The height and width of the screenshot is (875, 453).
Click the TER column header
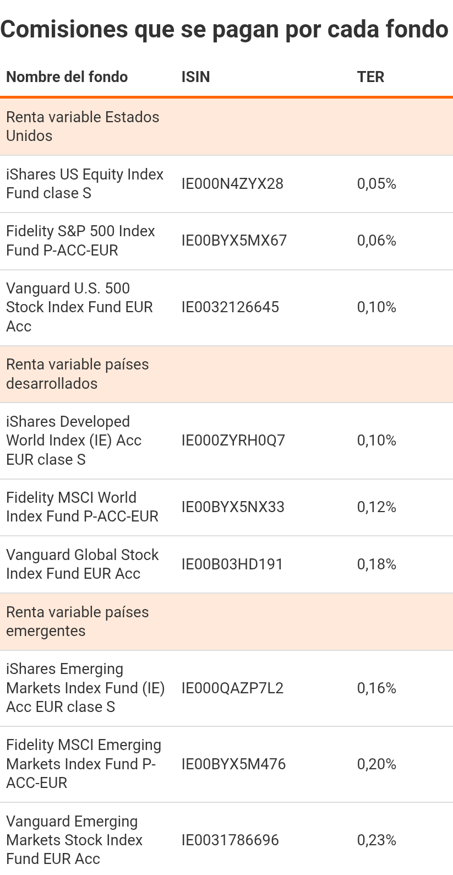[370, 77]
